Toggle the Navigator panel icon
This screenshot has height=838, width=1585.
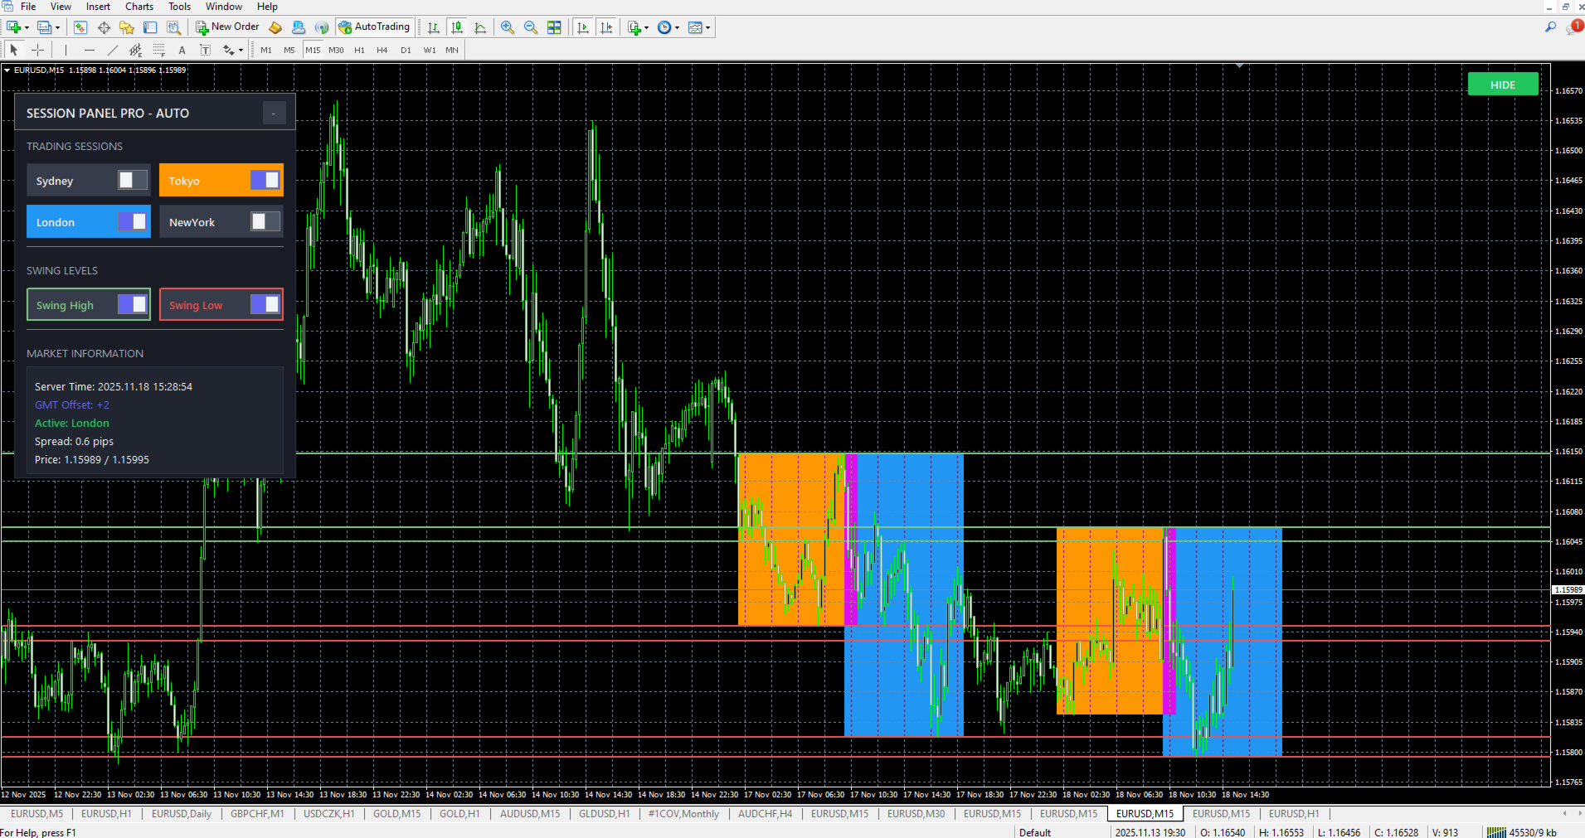tap(127, 27)
